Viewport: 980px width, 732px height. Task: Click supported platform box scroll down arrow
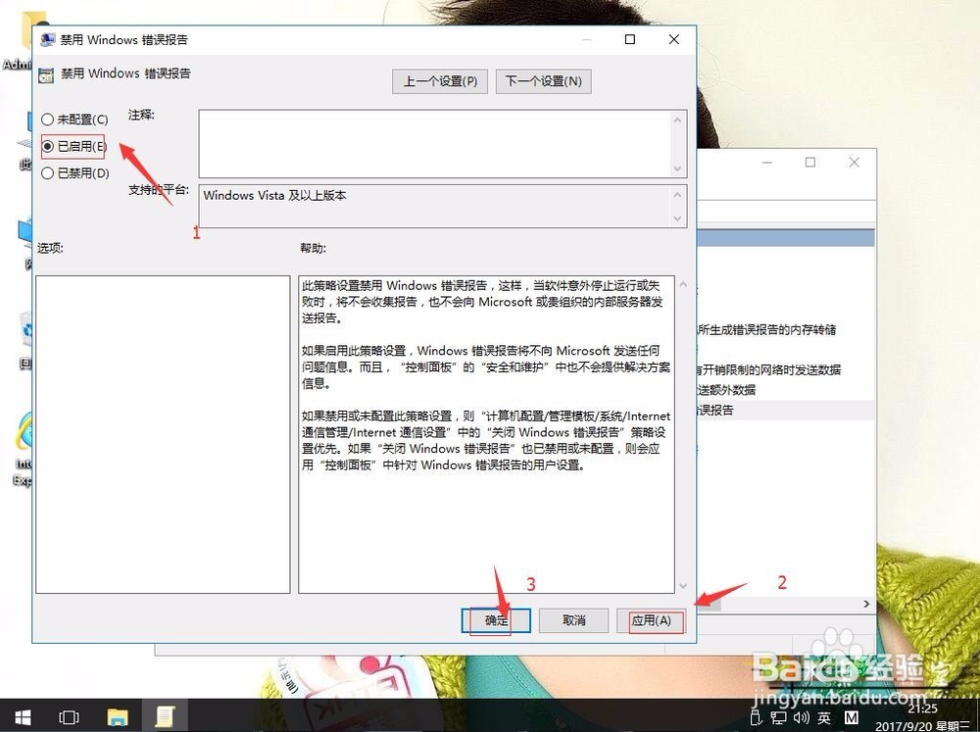(x=677, y=219)
